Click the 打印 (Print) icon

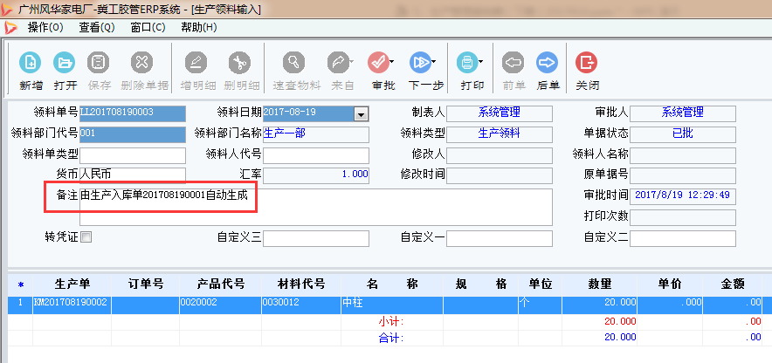click(467, 63)
